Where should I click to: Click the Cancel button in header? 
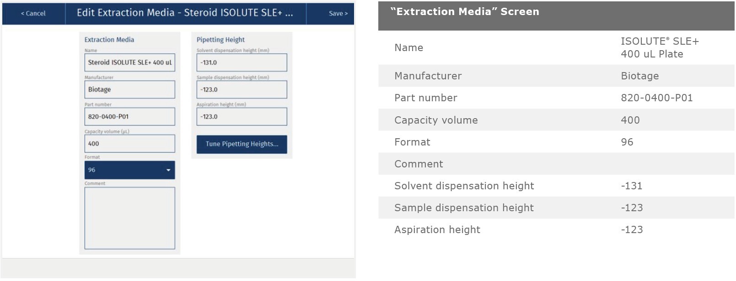click(x=33, y=13)
